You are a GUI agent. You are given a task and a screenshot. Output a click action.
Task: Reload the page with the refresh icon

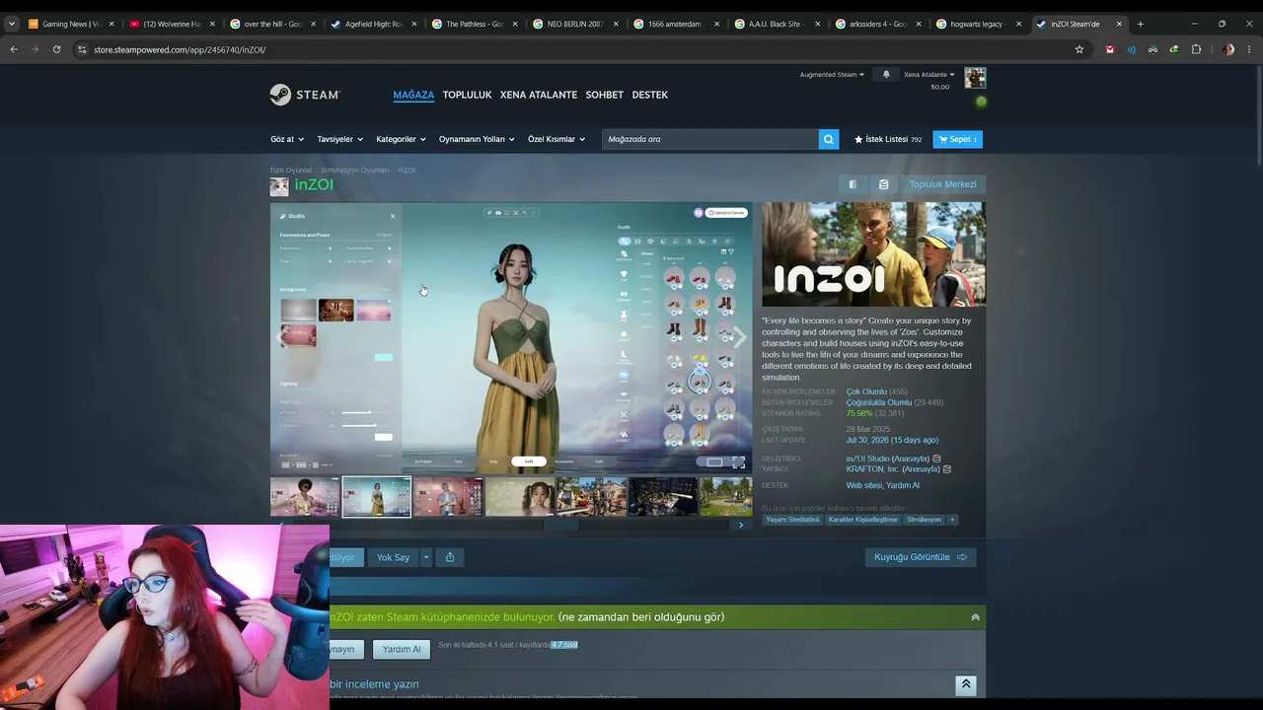(56, 49)
